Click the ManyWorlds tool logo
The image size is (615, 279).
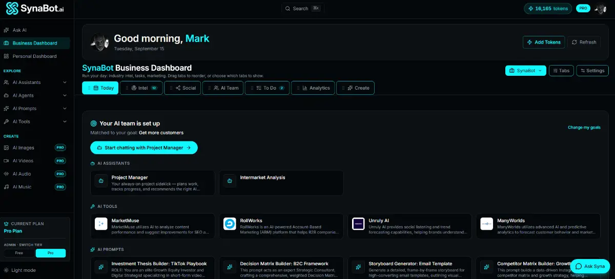pos(487,224)
